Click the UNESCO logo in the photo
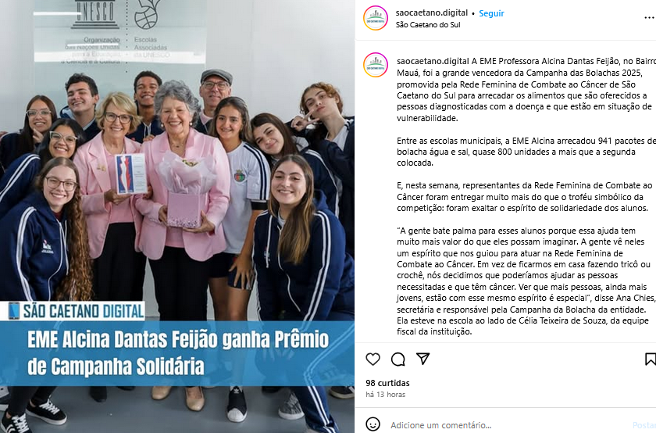The image size is (656, 433). (95, 15)
